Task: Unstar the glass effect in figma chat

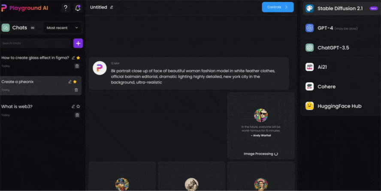Action: [78, 58]
